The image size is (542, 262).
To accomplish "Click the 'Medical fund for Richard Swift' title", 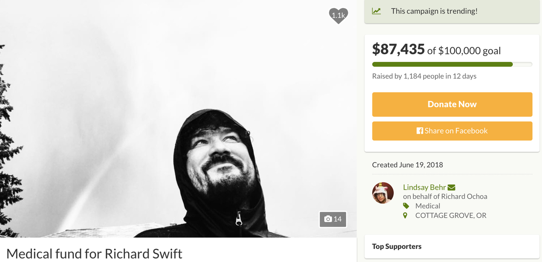I will click(x=94, y=254).
